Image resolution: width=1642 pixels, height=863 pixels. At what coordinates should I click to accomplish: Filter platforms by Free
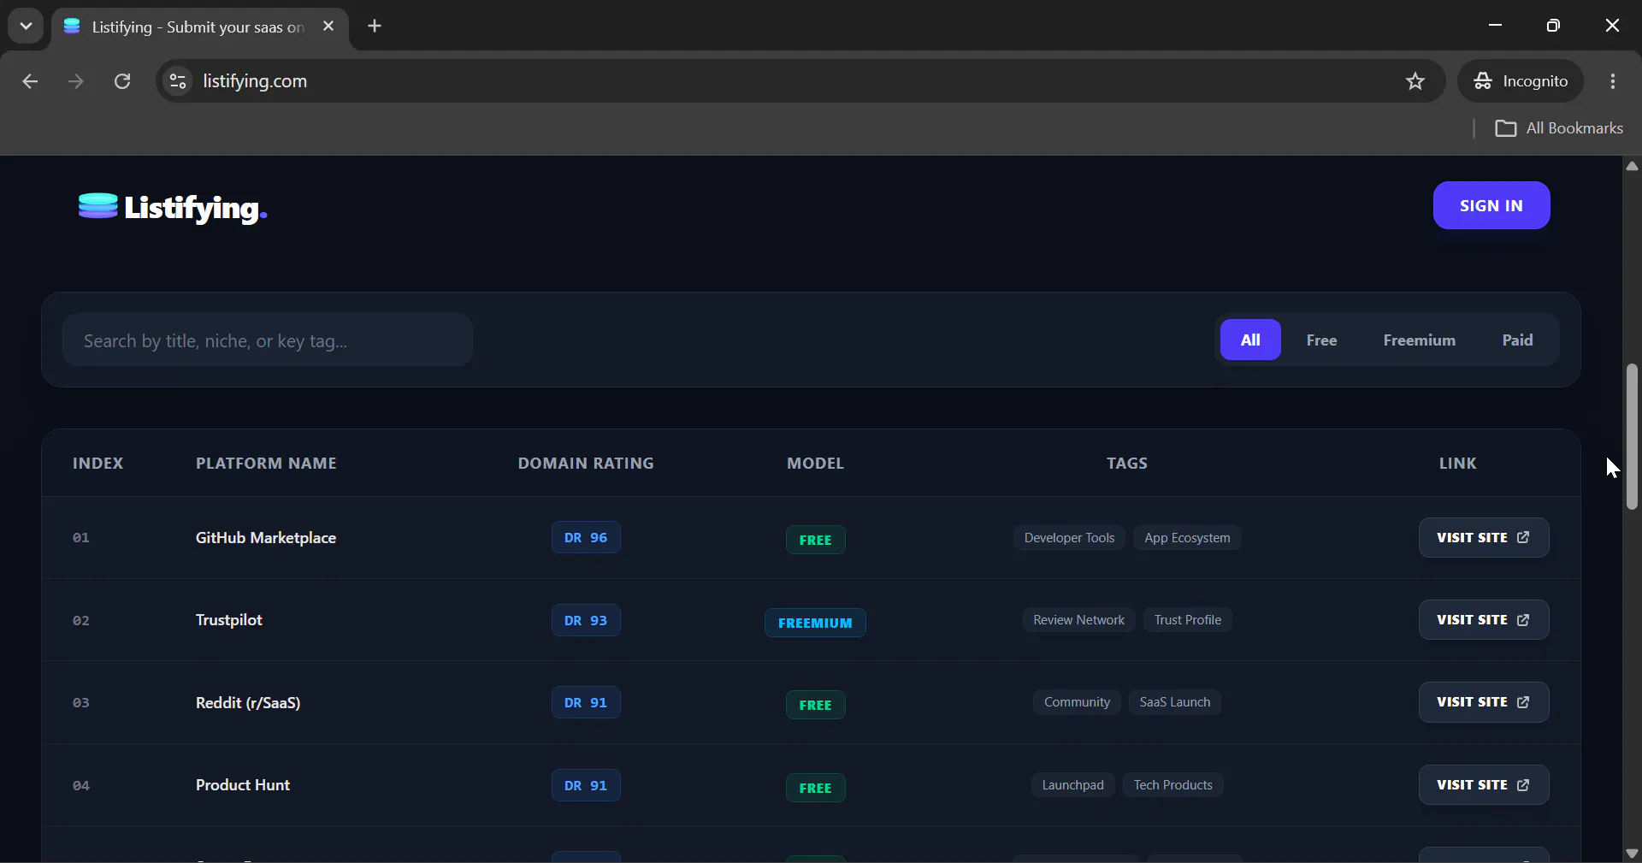click(x=1321, y=340)
